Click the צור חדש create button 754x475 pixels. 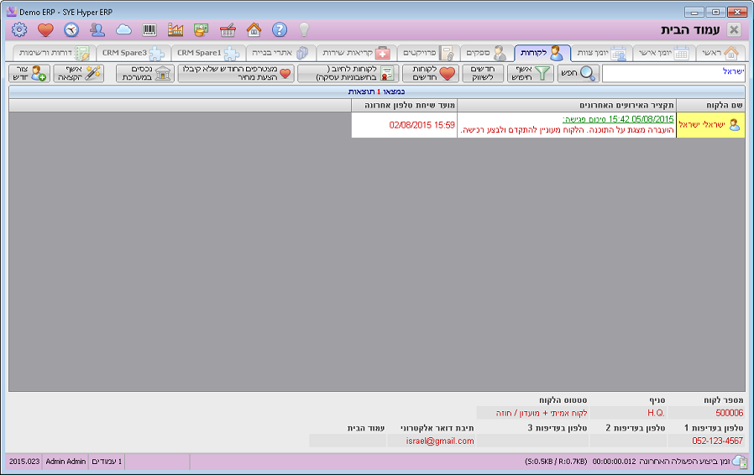click(29, 74)
